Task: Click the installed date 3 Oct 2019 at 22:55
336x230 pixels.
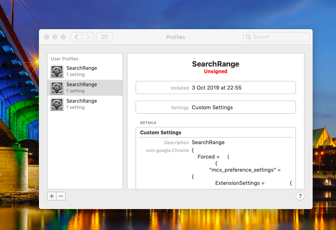Action: coord(216,87)
